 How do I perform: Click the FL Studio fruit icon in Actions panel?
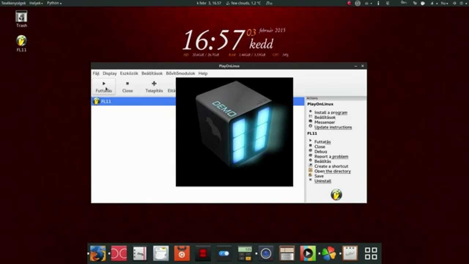336,195
